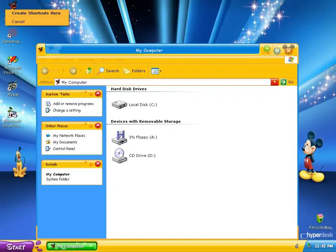The image size is (336, 252).
Task: Click the 3½ Floppy (A:) label
Action: (x=143, y=137)
